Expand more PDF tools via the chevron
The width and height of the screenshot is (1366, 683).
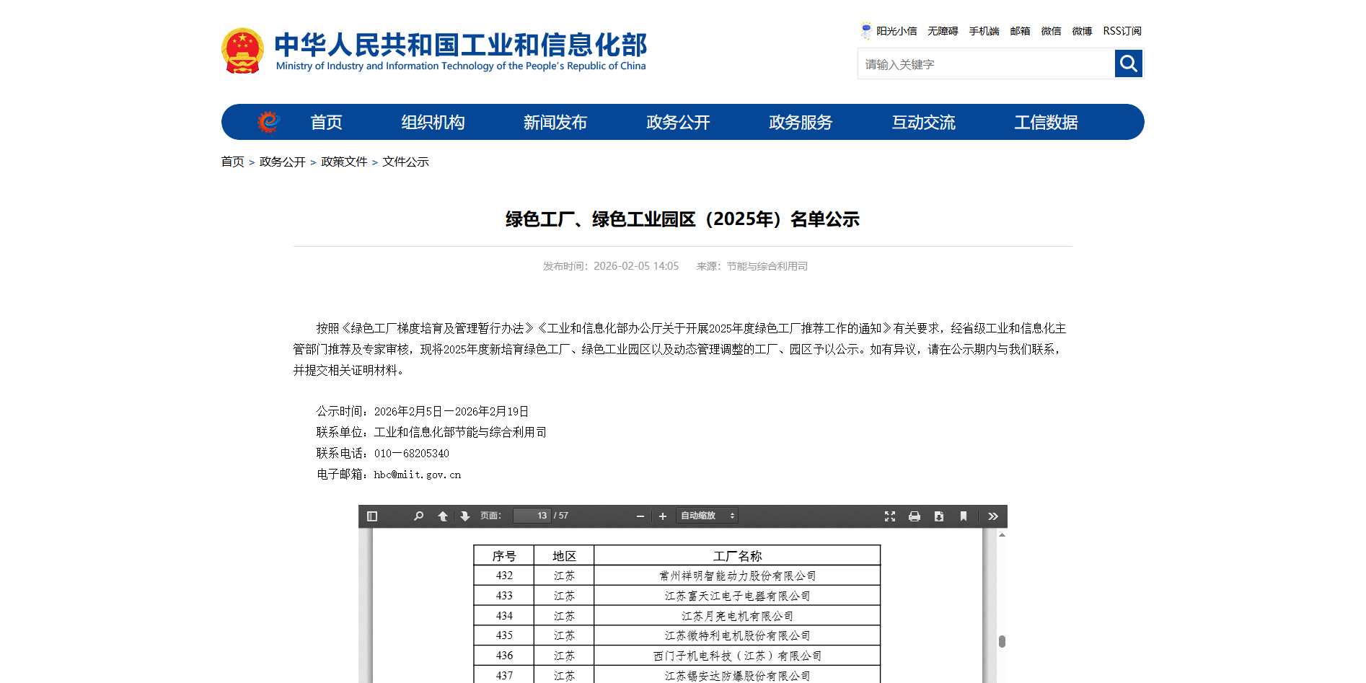pos(993,516)
